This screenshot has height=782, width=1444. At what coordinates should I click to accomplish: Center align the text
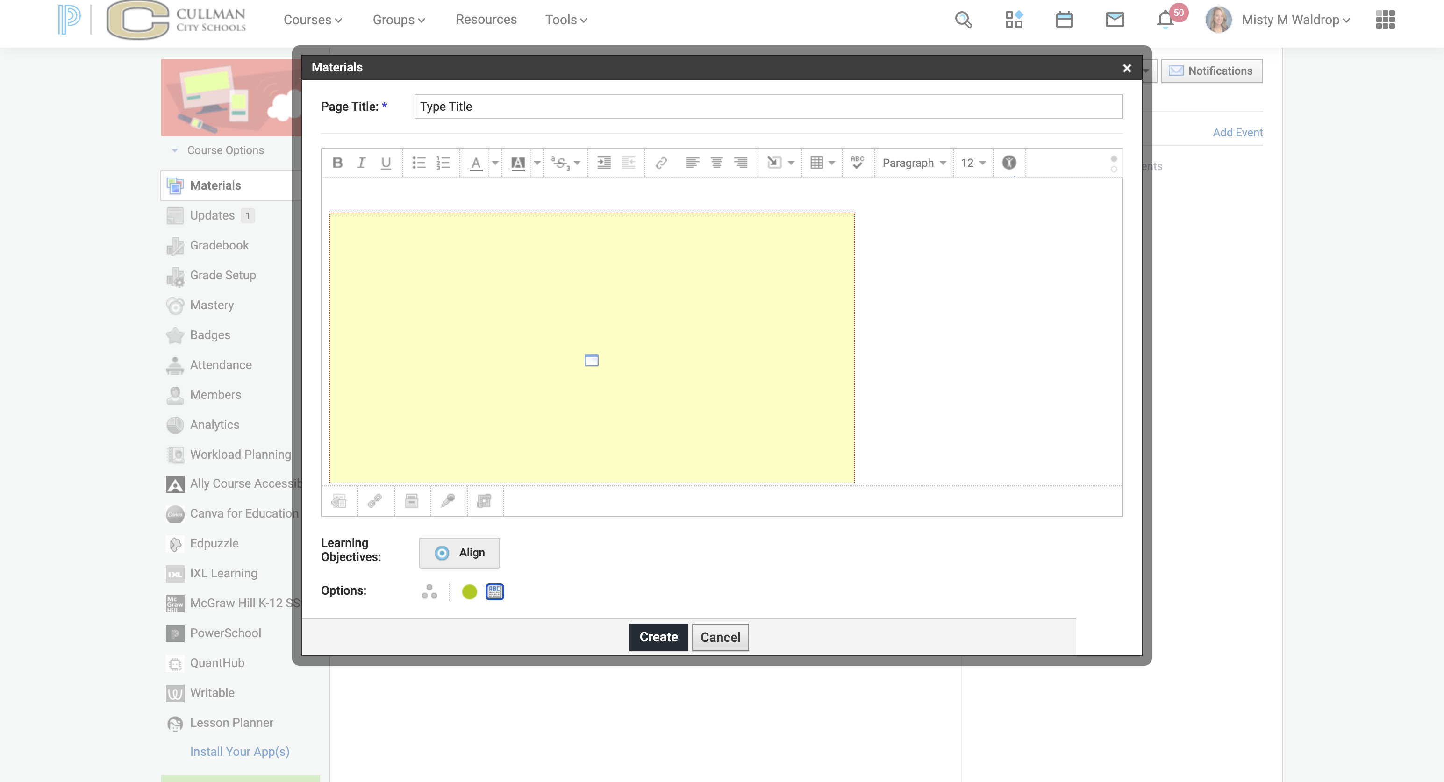coord(716,163)
